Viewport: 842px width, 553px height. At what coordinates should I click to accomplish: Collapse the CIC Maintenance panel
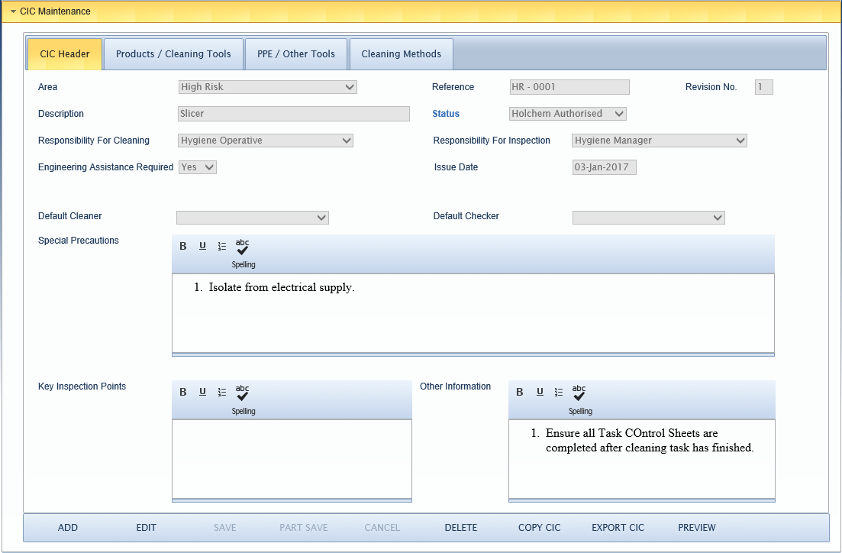coord(13,11)
